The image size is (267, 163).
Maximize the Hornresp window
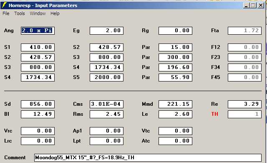[253, 5]
